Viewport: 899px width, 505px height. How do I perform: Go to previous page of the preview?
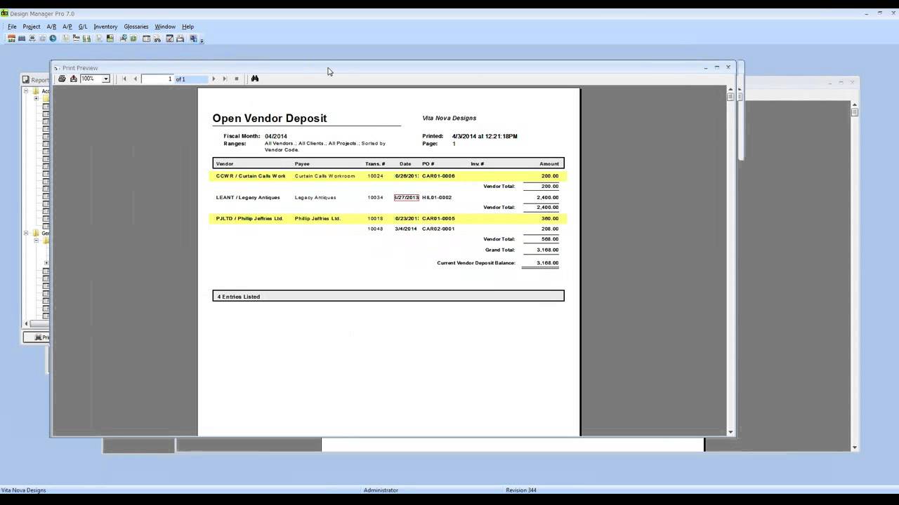coord(135,79)
